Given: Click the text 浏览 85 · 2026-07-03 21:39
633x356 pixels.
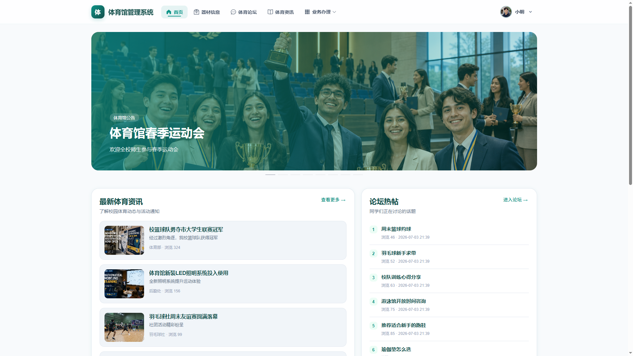Looking at the screenshot, I should point(406,334).
